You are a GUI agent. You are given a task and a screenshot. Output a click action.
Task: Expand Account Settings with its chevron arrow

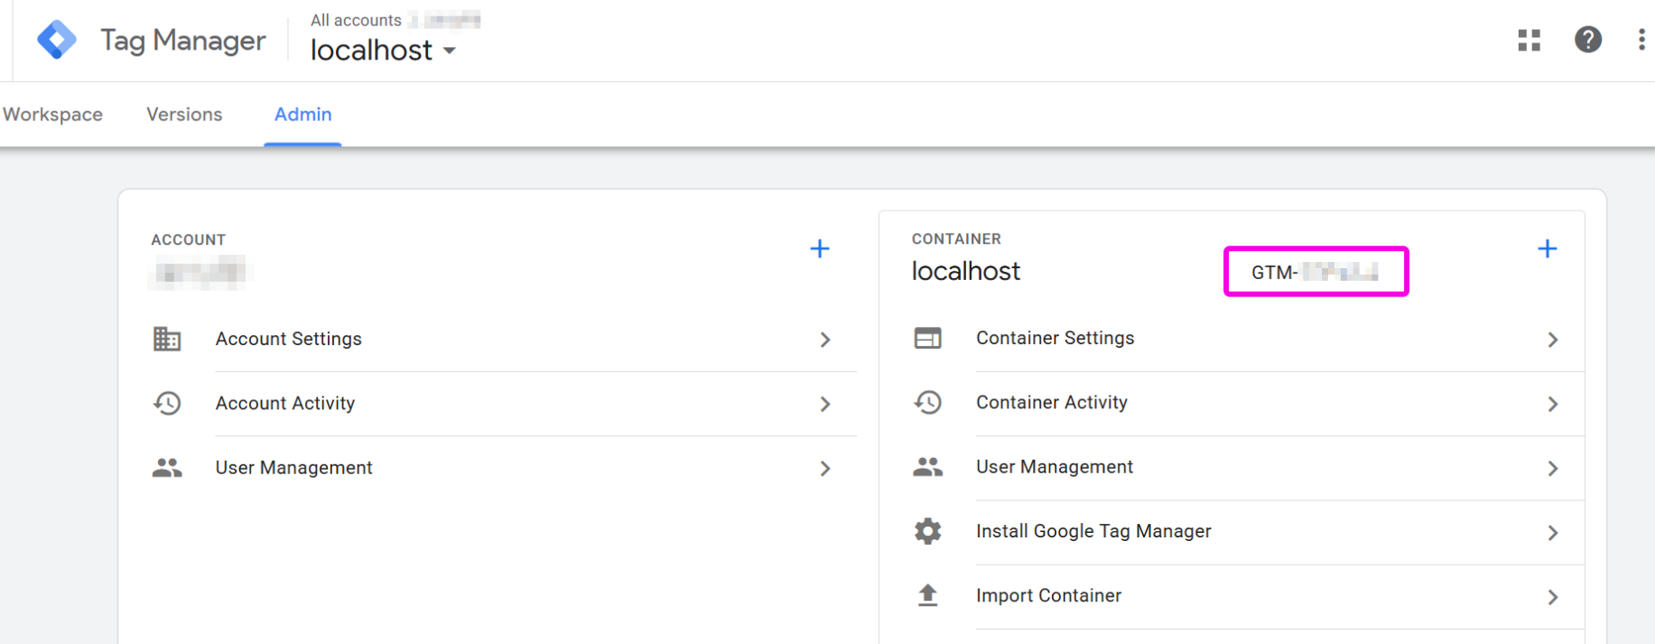pos(824,340)
